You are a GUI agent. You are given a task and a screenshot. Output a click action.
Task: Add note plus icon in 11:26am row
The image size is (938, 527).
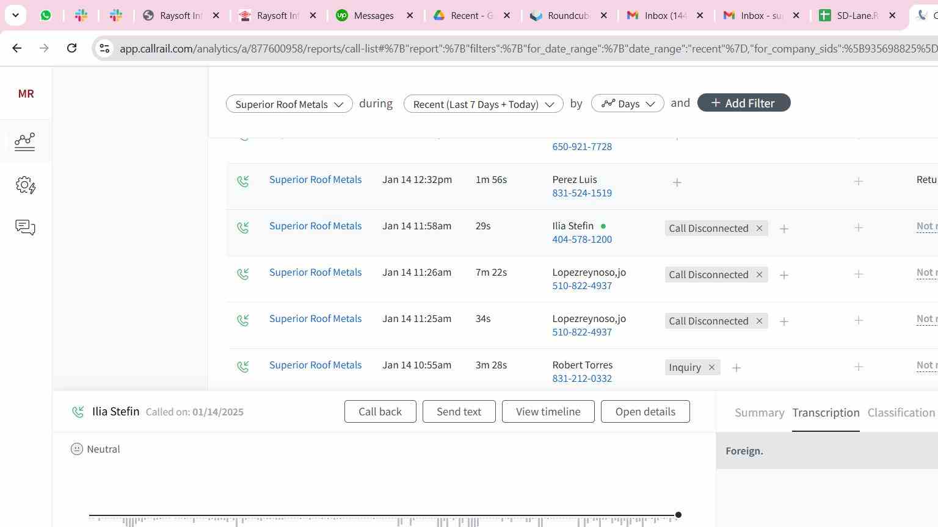[x=859, y=274]
